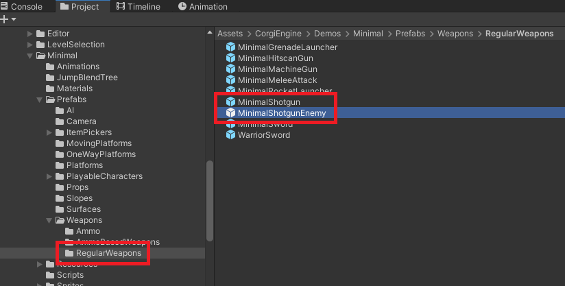Viewport: 565px width, 286px height.
Task: Go to Weapons in breadcrumb
Action: tap(455, 34)
